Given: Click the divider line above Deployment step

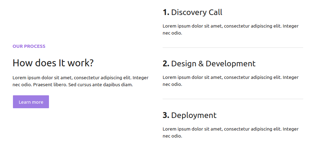Looking at the screenshot, I should click(x=233, y=99).
